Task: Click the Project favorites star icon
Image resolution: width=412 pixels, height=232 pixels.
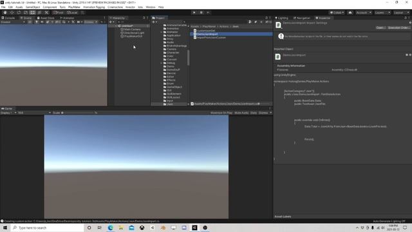Action: tap(261, 22)
